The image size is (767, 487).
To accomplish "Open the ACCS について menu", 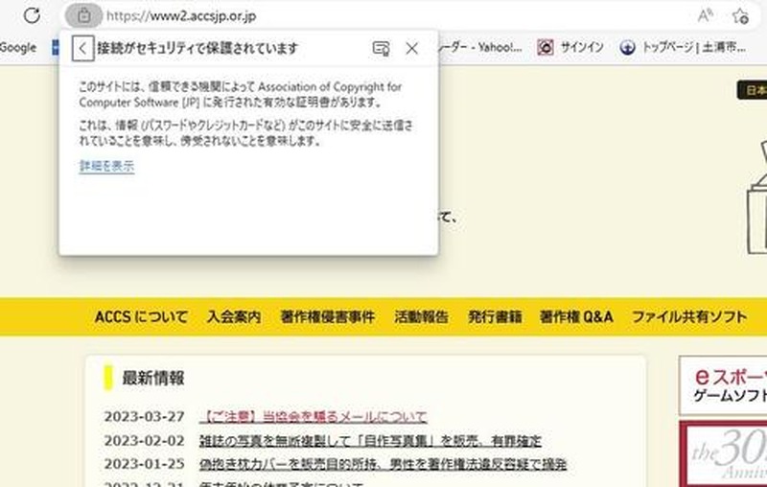I will point(141,317).
